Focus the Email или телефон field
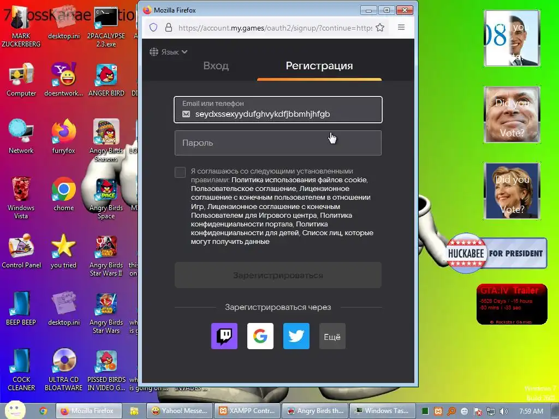Image resolution: width=559 pixels, height=419 pixels. coord(278,109)
